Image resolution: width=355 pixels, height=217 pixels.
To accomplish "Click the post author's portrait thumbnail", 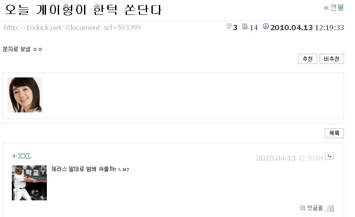I will click(x=25, y=95).
